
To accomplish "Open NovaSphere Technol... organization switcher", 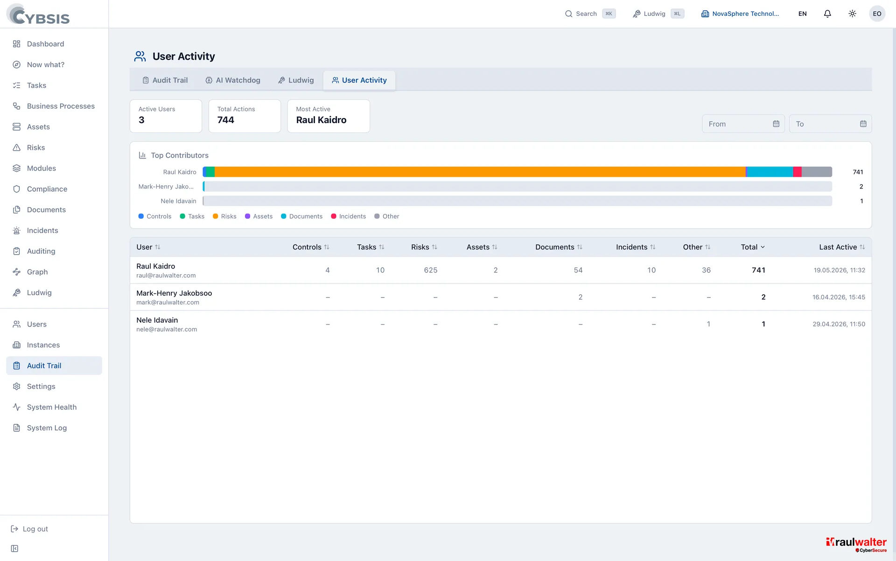I will (x=740, y=14).
